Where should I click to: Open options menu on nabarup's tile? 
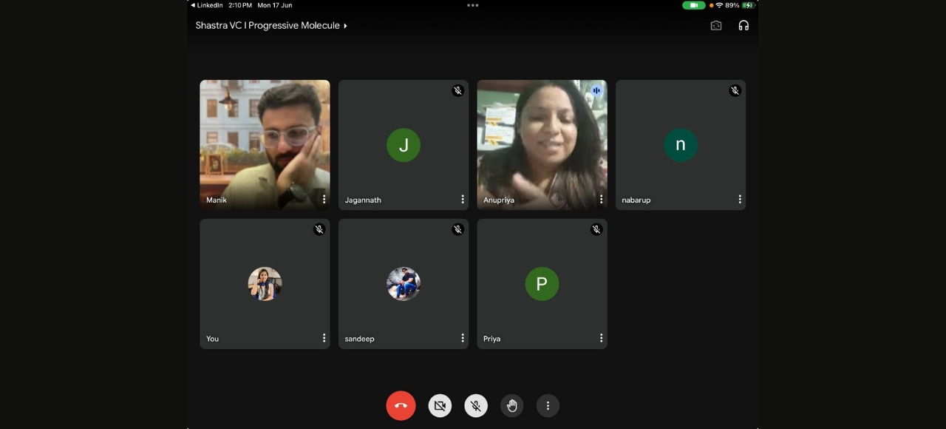coord(740,200)
